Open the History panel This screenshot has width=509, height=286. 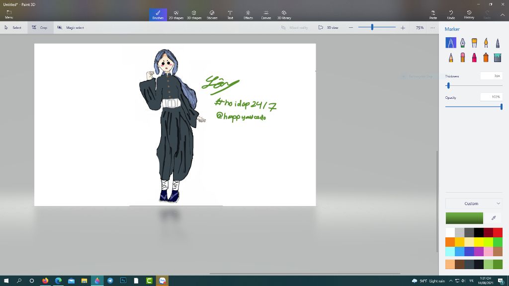[x=469, y=14]
